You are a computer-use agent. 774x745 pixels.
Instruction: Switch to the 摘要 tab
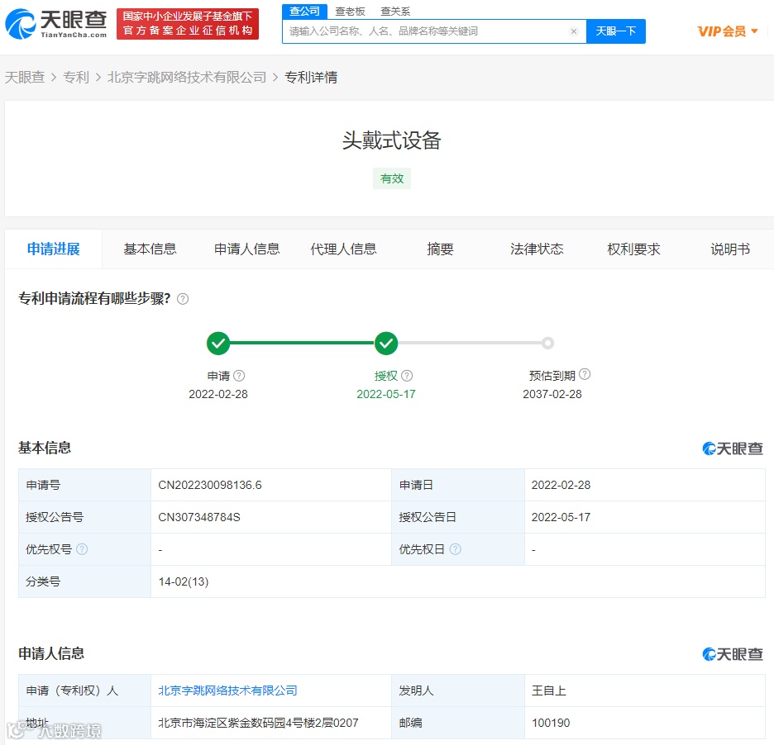(x=440, y=249)
